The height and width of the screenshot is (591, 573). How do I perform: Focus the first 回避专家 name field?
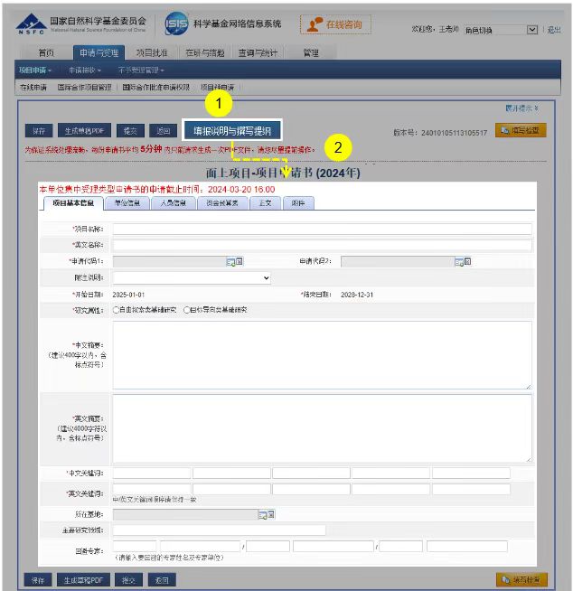tap(135, 546)
